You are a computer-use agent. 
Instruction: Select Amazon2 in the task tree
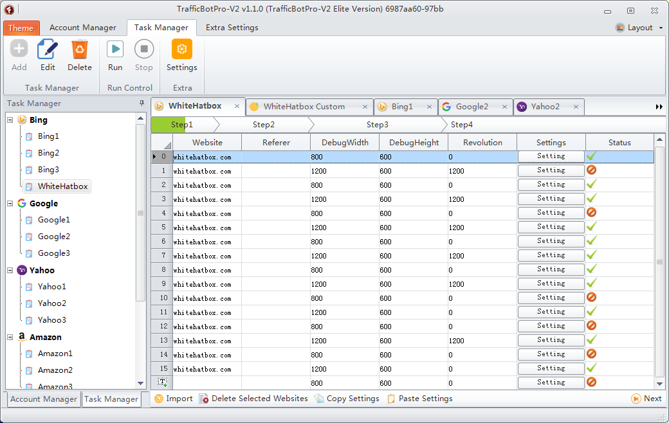click(x=55, y=370)
